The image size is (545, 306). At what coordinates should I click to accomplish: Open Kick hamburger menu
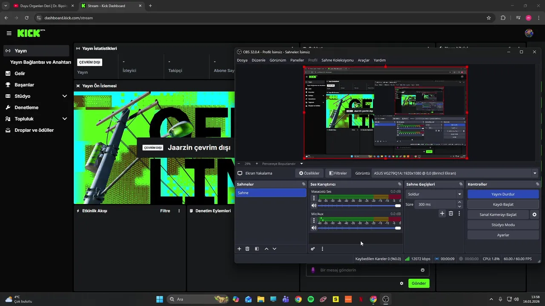pyautogui.click(x=9, y=33)
